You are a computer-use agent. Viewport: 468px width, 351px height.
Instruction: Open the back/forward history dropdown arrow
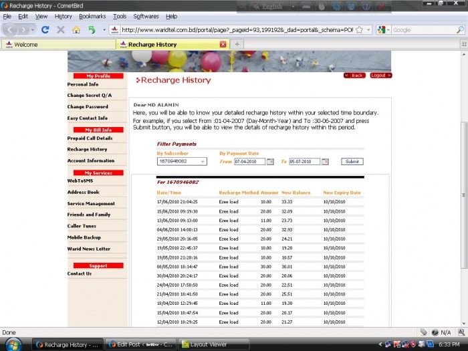click(33, 30)
